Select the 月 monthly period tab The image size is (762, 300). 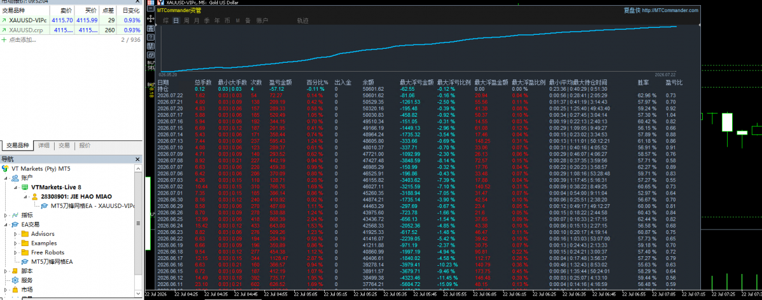[196, 21]
